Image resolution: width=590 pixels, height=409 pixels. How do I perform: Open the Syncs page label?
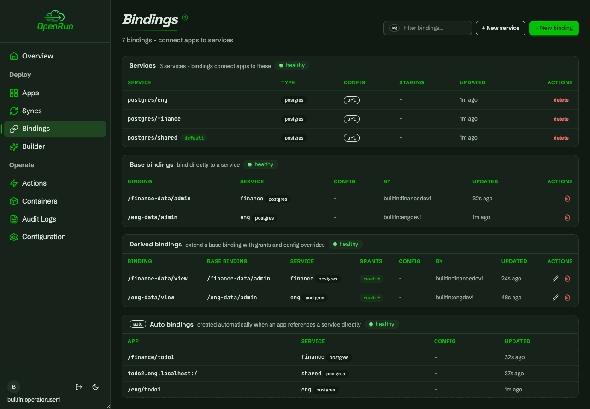point(32,111)
